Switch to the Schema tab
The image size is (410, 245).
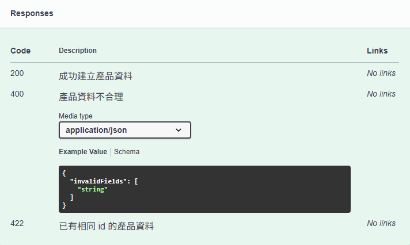[x=127, y=152]
